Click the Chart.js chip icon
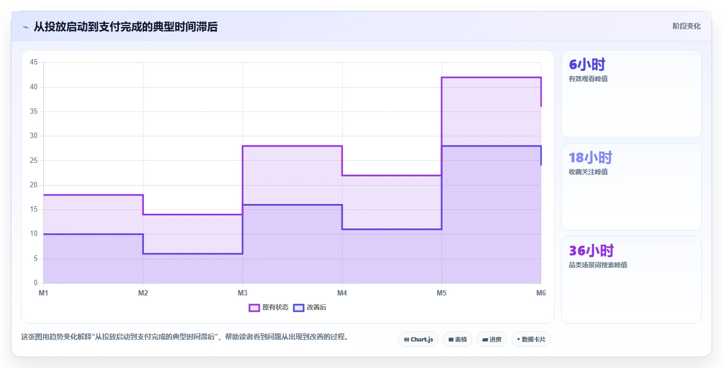 (406, 340)
